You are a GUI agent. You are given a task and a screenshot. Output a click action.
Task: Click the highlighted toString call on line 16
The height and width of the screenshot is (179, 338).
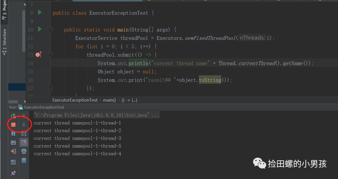tap(210, 80)
